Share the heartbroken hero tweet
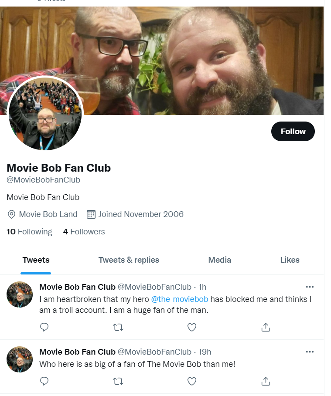The width and height of the screenshot is (331, 396). 266,327
